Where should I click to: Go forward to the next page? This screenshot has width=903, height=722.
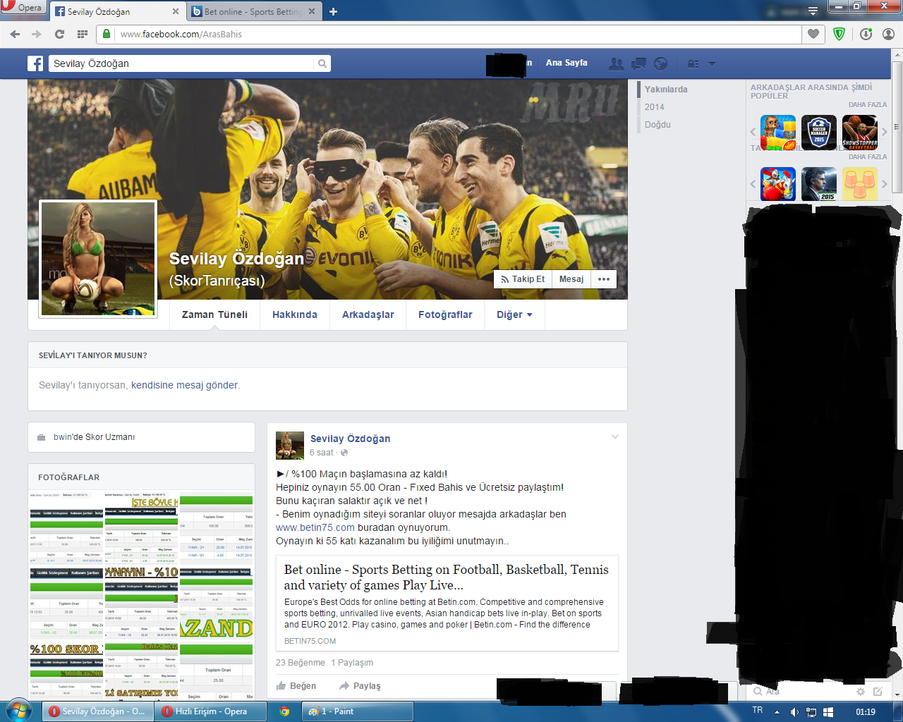click(37, 34)
